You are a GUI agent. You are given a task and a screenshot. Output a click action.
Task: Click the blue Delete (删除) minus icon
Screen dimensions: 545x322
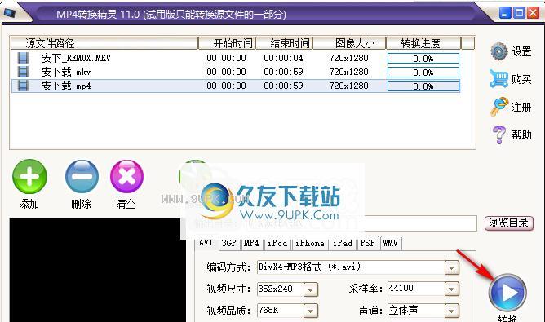(x=82, y=176)
